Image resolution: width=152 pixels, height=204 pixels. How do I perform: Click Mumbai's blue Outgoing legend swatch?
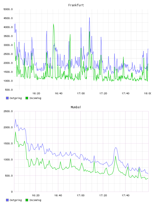pos(7,200)
